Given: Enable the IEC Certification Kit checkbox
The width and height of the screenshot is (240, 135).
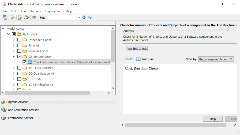Looking at the screenshot, I should [19, 84].
